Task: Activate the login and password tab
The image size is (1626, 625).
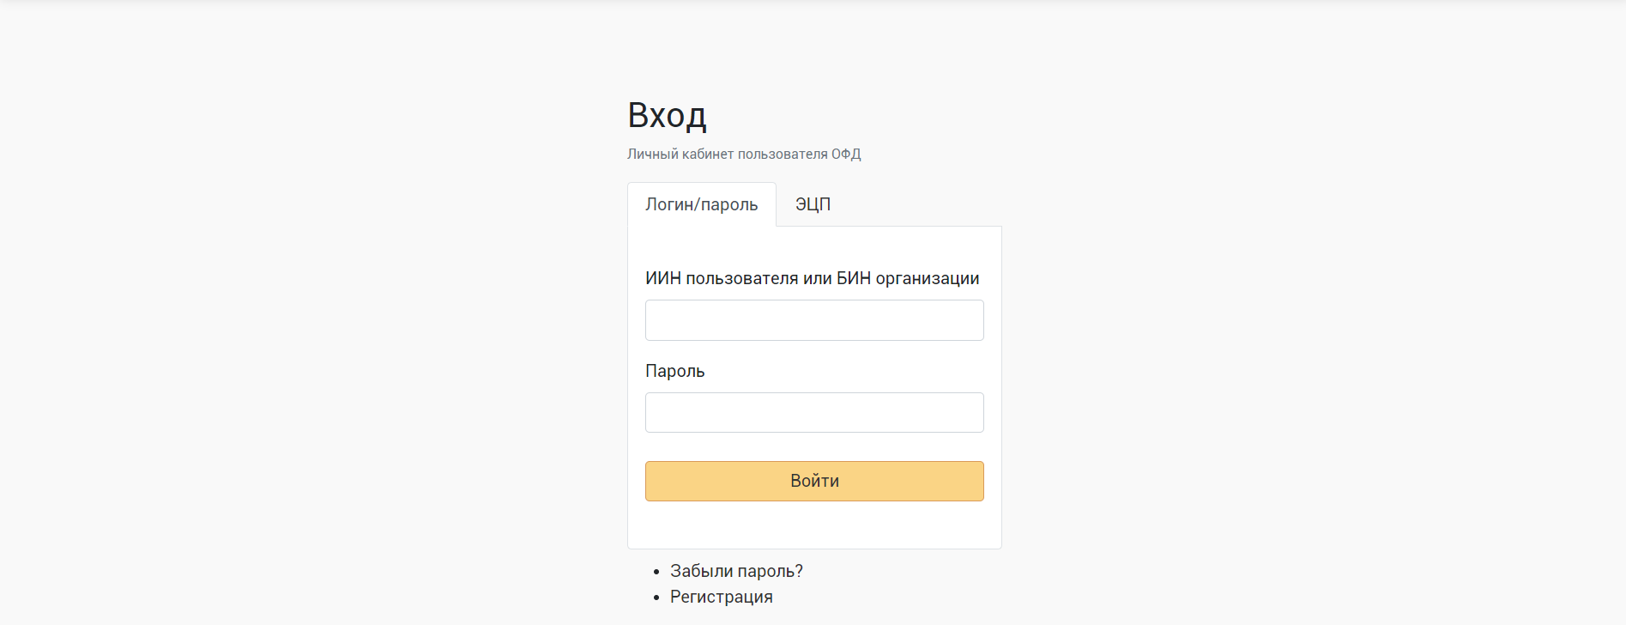Action: [x=701, y=204]
